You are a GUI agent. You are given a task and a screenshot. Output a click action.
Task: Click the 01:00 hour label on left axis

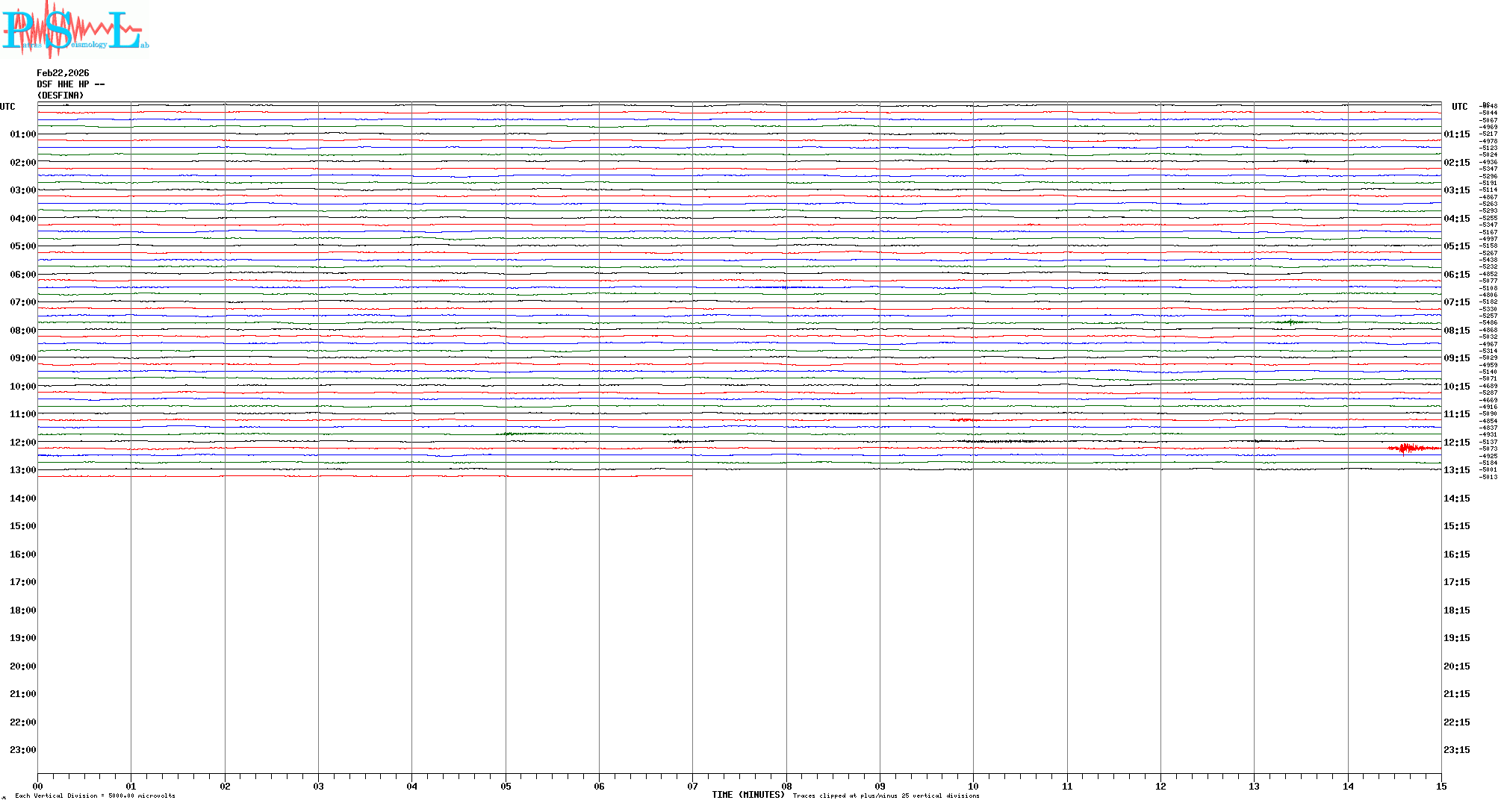tap(22, 134)
